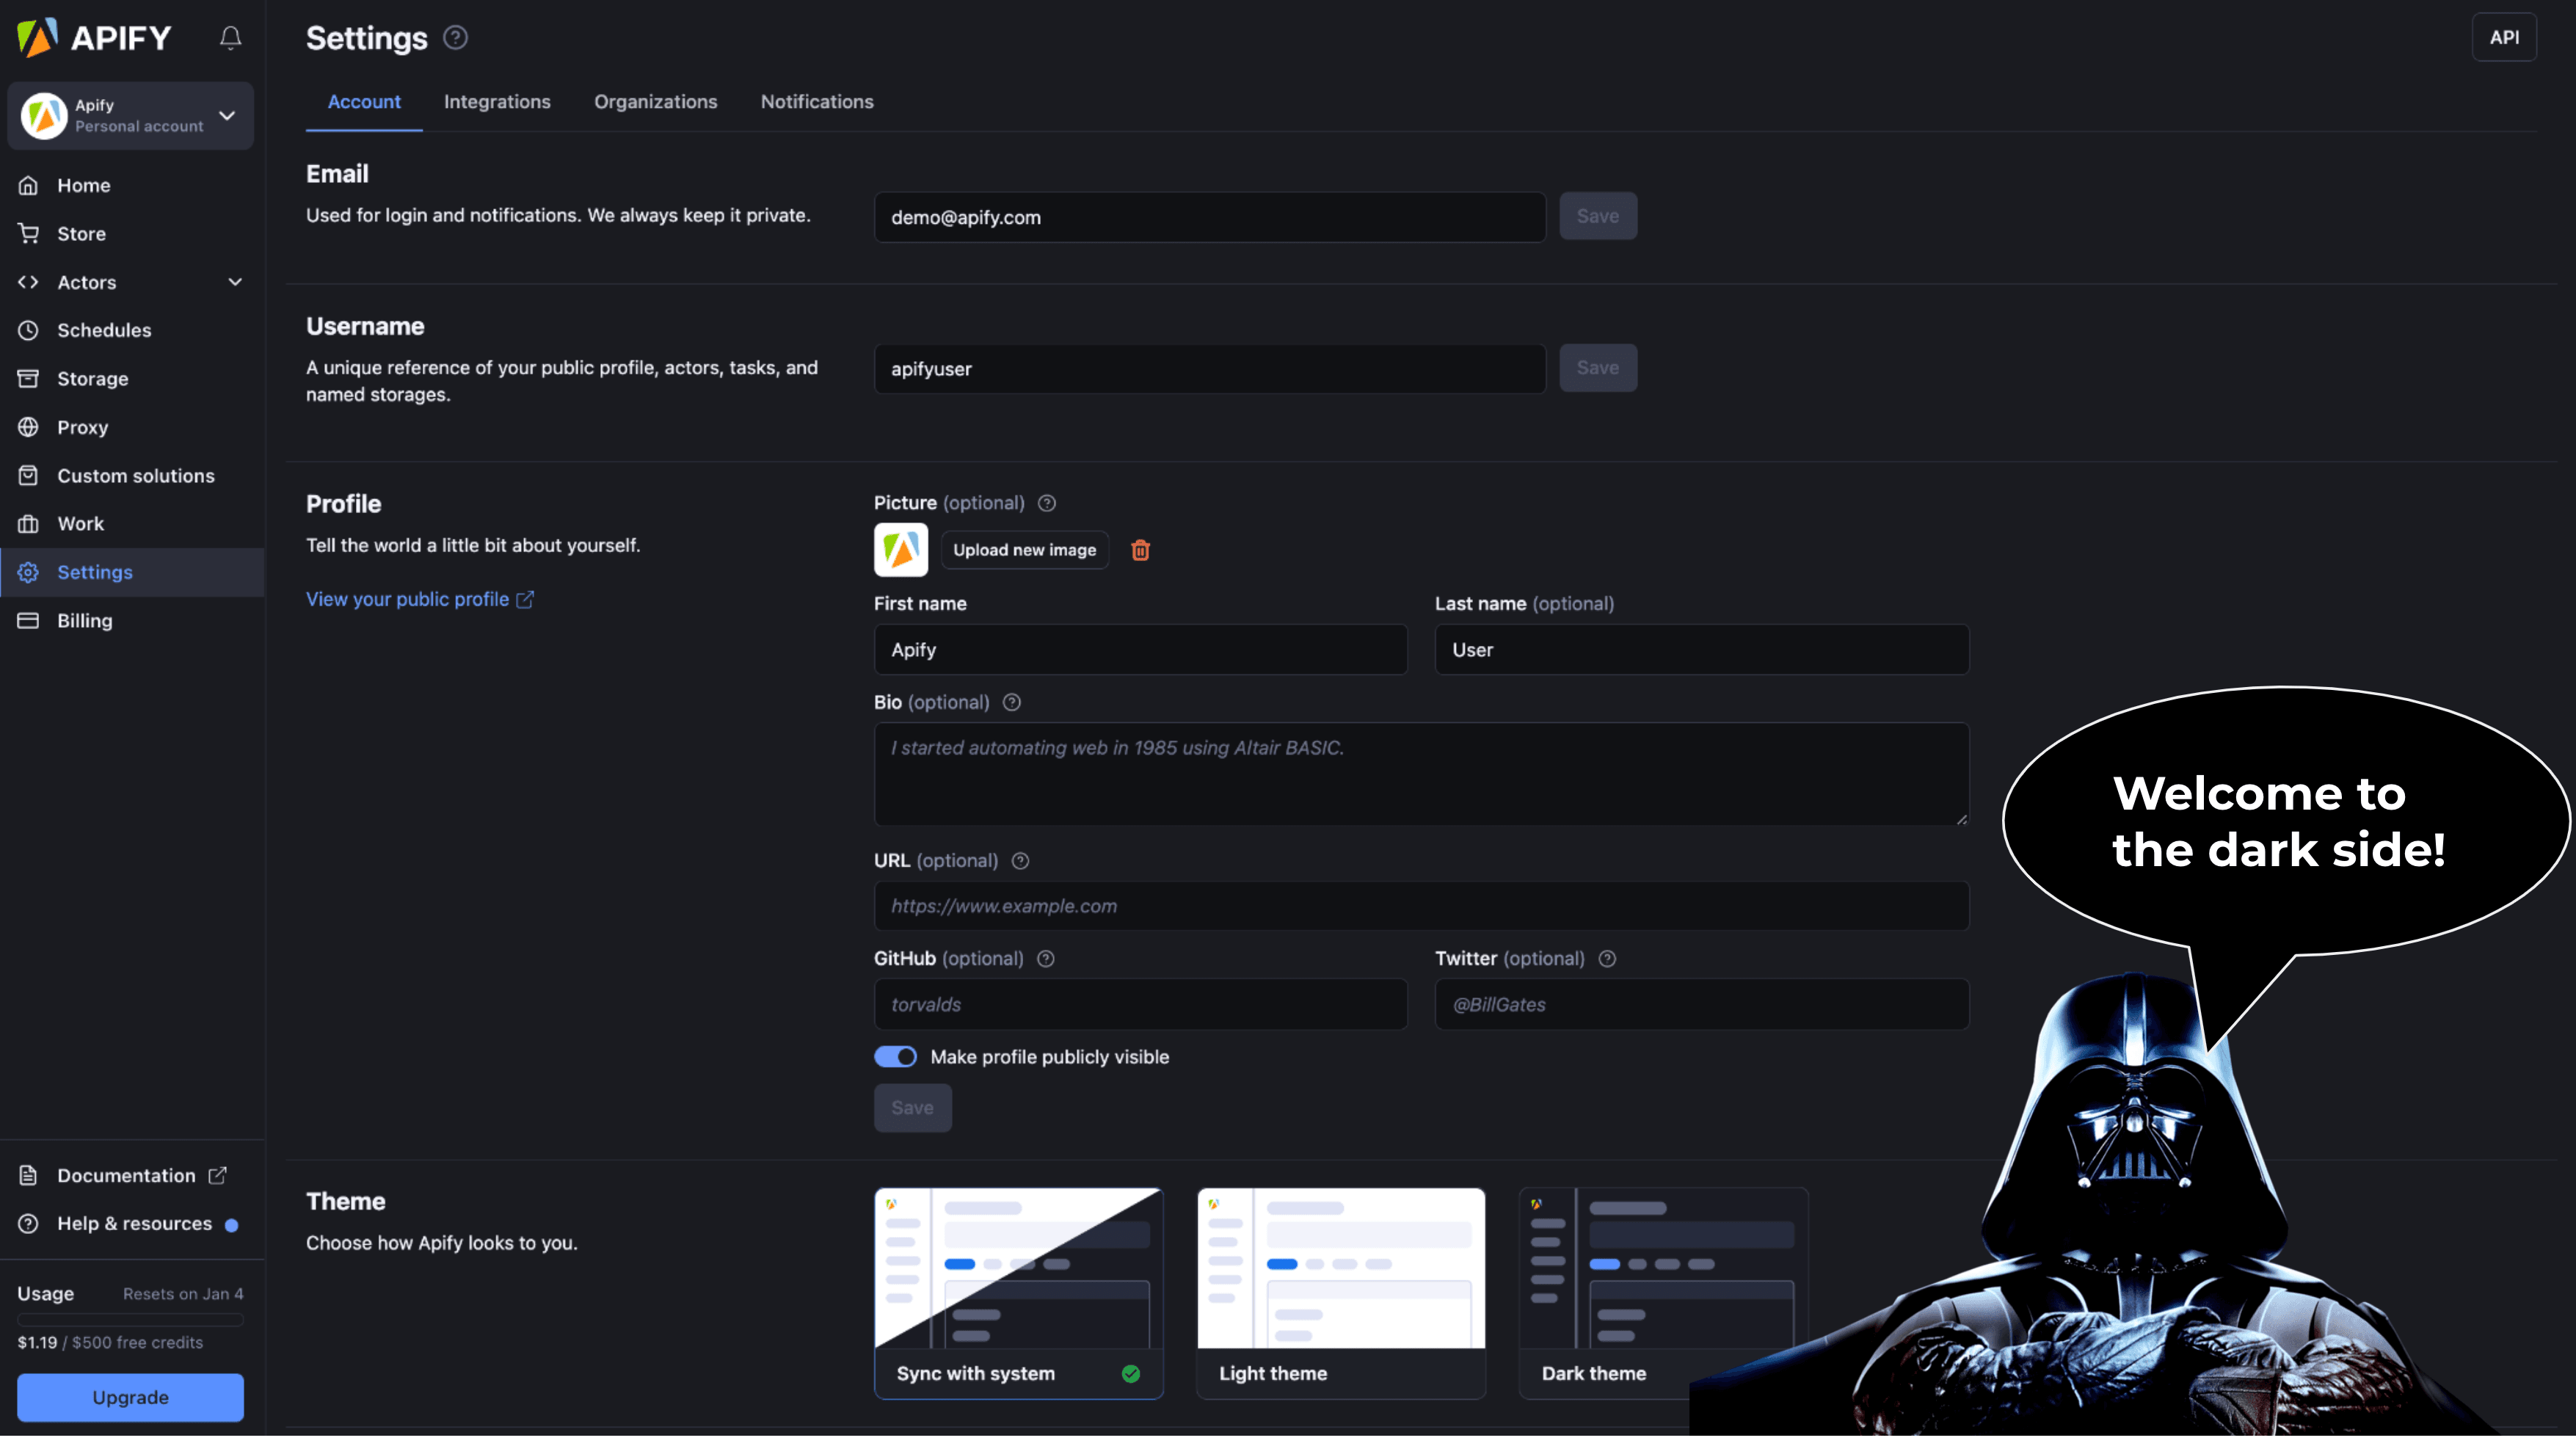Switch to the Notifications tab
The width and height of the screenshot is (2576, 1446).
pos(815,101)
